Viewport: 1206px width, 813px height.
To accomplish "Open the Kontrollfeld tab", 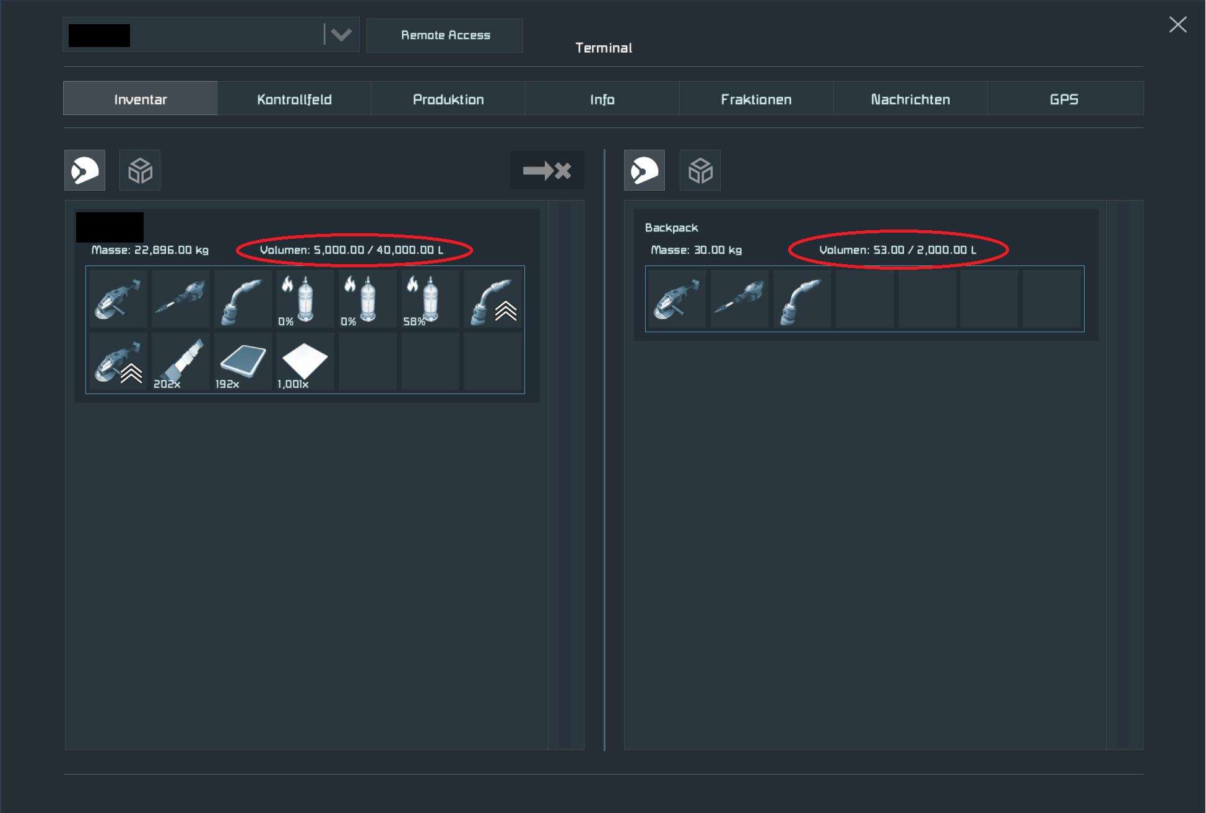I will 294,99.
